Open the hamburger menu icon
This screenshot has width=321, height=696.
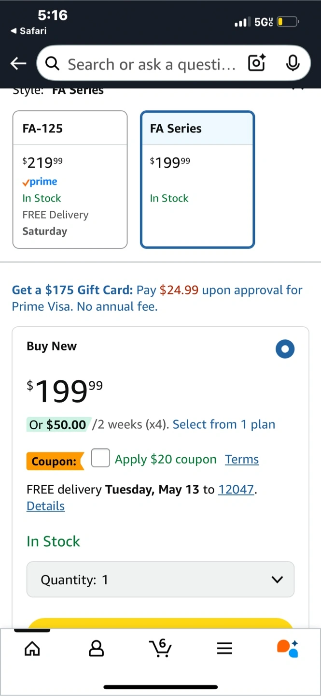click(224, 648)
